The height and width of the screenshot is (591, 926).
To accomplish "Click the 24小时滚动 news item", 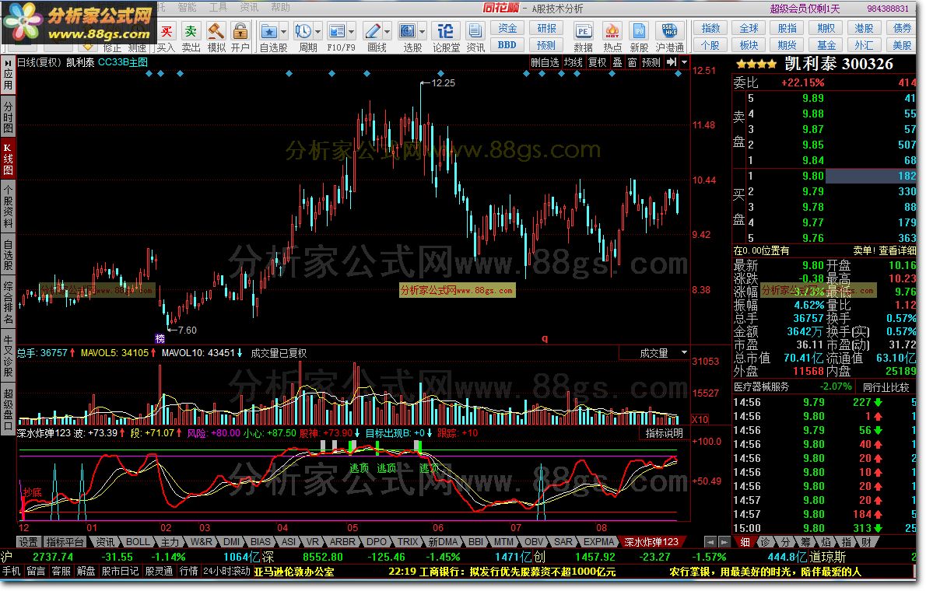I will click(x=226, y=571).
